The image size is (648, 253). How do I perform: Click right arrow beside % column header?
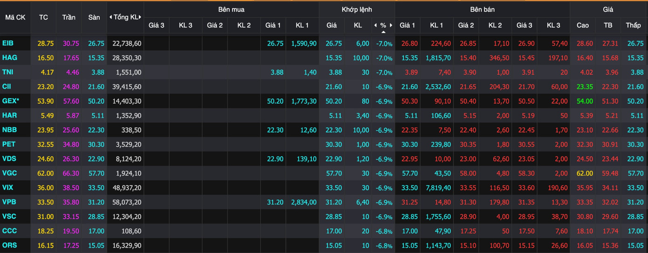point(391,25)
